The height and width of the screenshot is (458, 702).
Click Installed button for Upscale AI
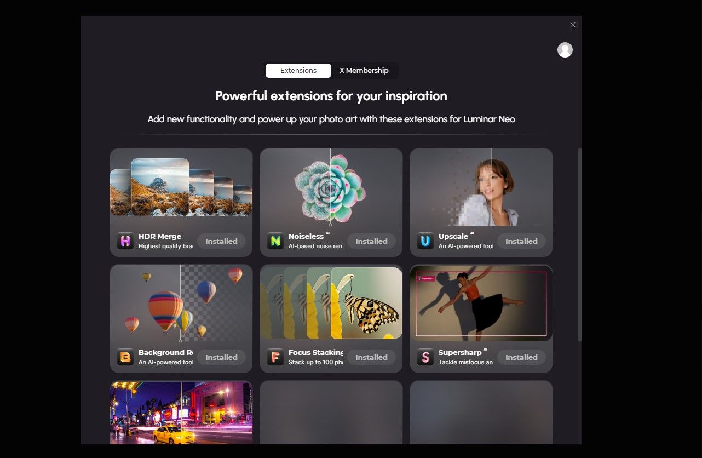(521, 241)
